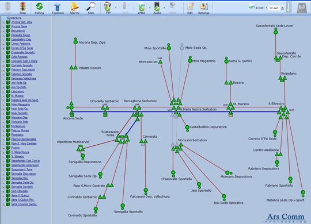Toggle the eMail notification icon
This screenshot has width=311, height=224.
pyautogui.click(x=142, y=7)
